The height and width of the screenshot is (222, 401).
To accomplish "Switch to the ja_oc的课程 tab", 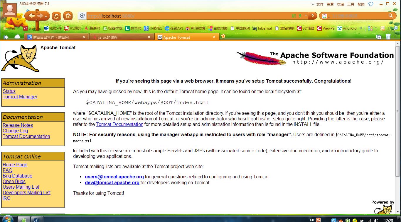I will [x=122, y=37].
